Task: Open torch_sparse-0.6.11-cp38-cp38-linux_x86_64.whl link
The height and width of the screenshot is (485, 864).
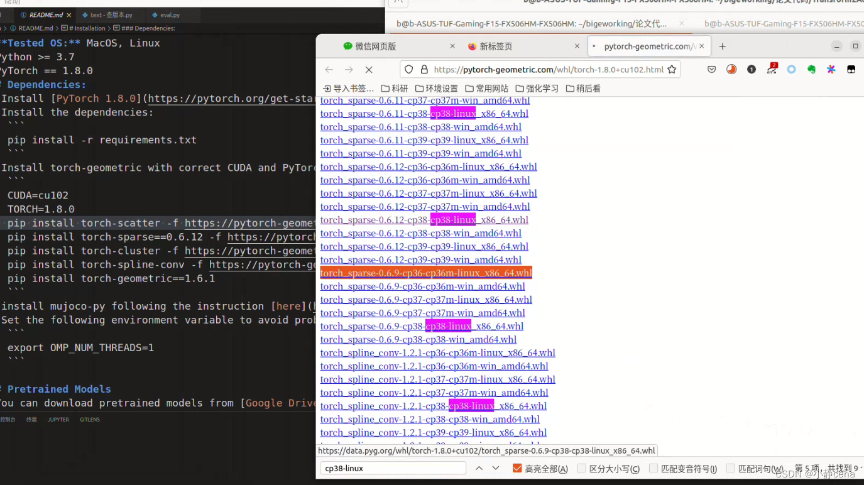Action: pos(424,114)
